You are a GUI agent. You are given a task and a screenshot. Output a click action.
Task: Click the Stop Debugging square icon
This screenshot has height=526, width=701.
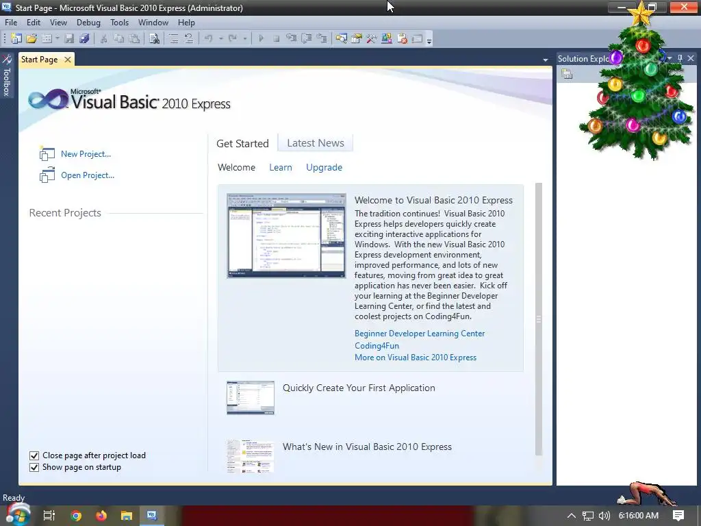(x=277, y=38)
